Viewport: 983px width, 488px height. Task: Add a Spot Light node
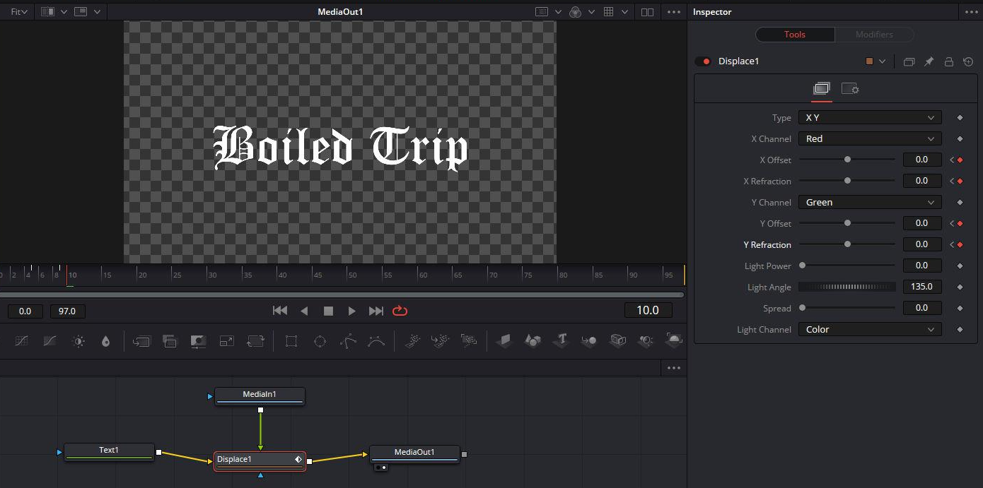coord(646,341)
